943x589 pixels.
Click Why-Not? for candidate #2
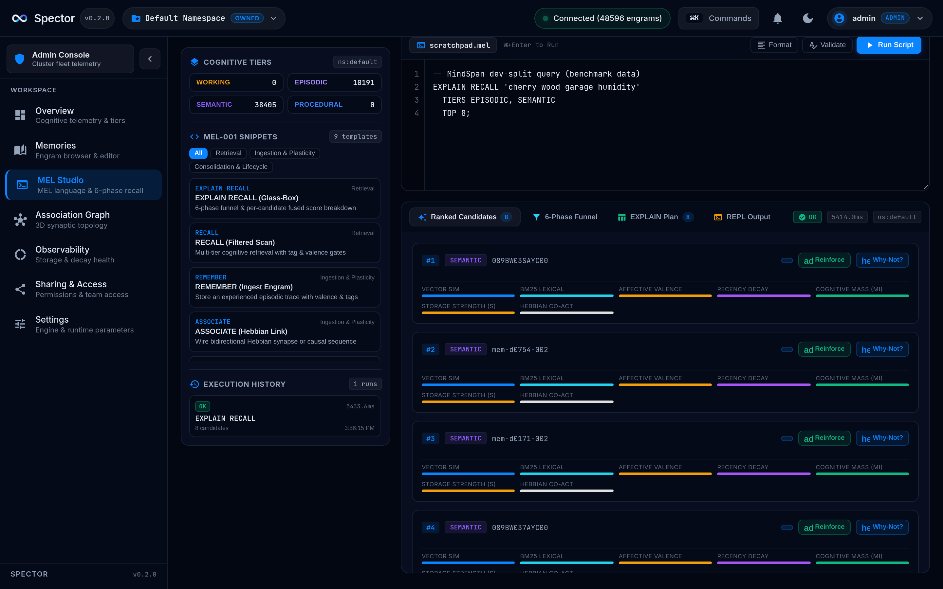click(x=882, y=349)
